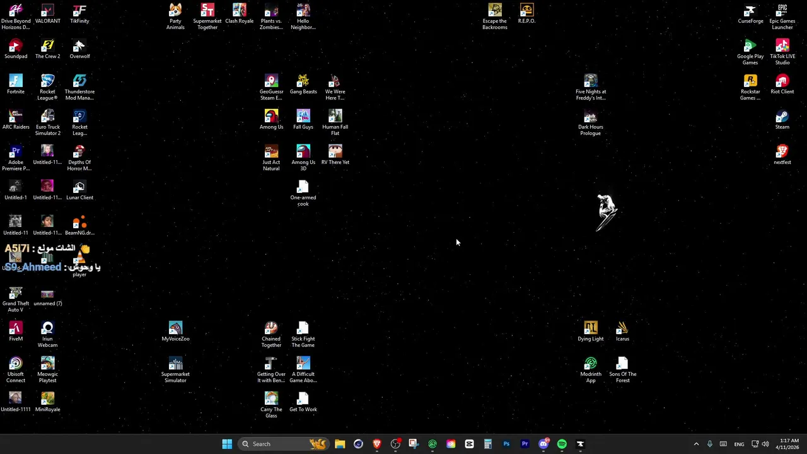Select the nextfest desktop icon
Screen dimensions: 807x454
782,155
